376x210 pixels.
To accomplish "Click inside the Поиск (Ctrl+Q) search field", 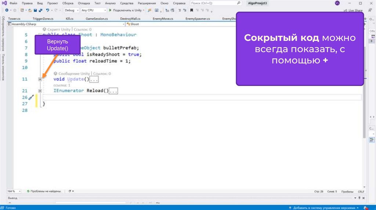I will (213, 3).
